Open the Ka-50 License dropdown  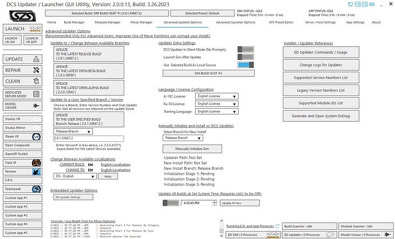click(216, 103)
